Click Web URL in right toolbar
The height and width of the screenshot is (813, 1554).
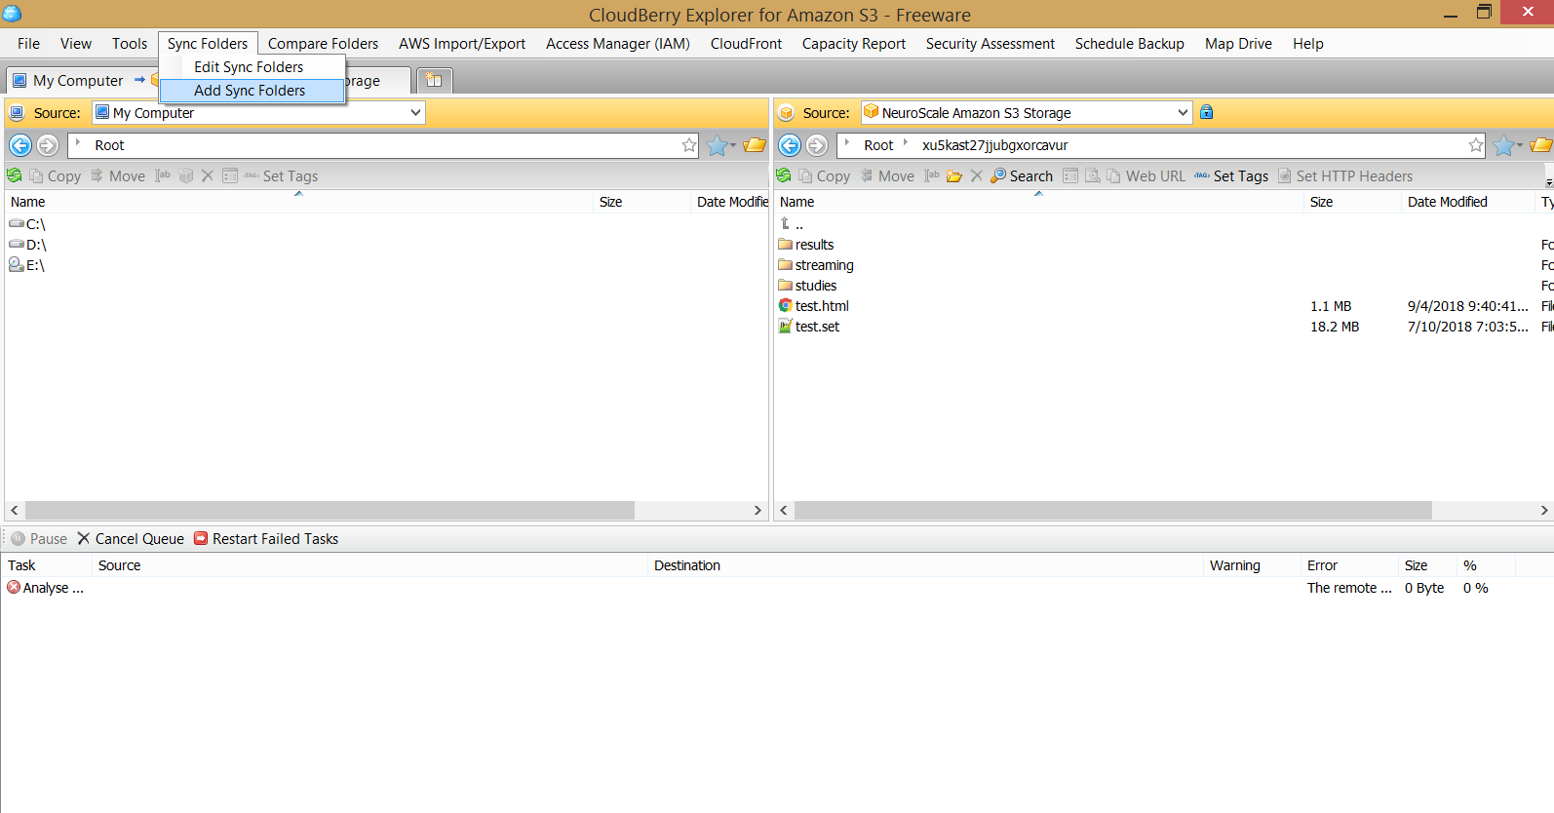tap(1146, 176)
